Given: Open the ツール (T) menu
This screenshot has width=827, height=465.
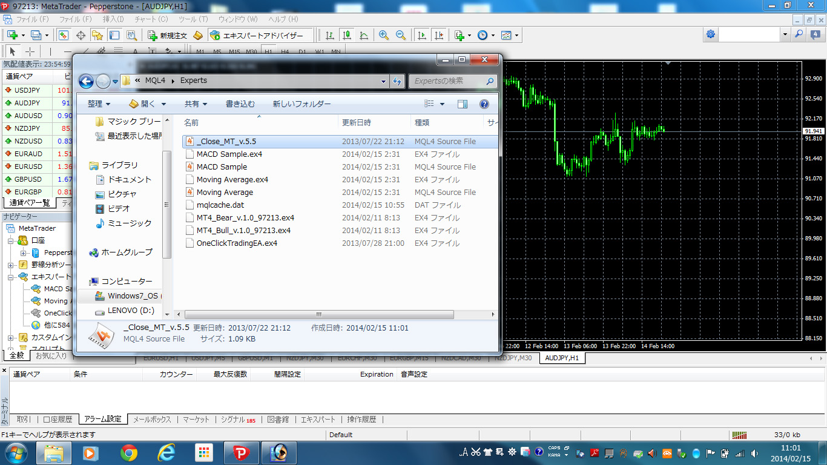Looking at the screenshot, I should coord(193,19).
